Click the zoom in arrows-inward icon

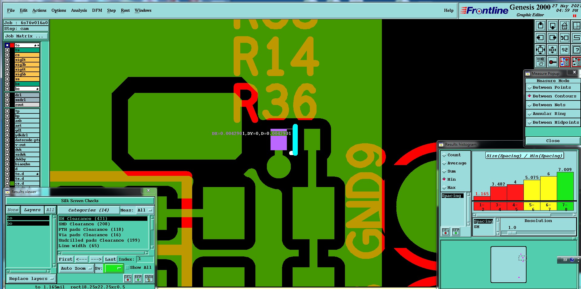pos(540,50)
